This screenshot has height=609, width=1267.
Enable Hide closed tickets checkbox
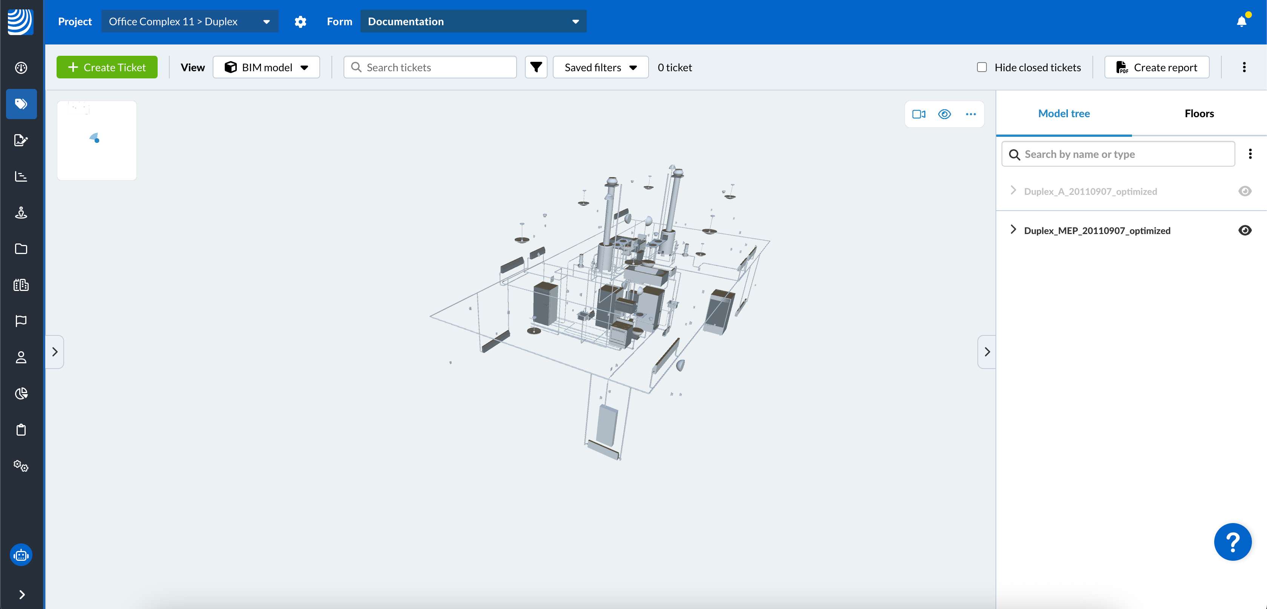[981, 67]
